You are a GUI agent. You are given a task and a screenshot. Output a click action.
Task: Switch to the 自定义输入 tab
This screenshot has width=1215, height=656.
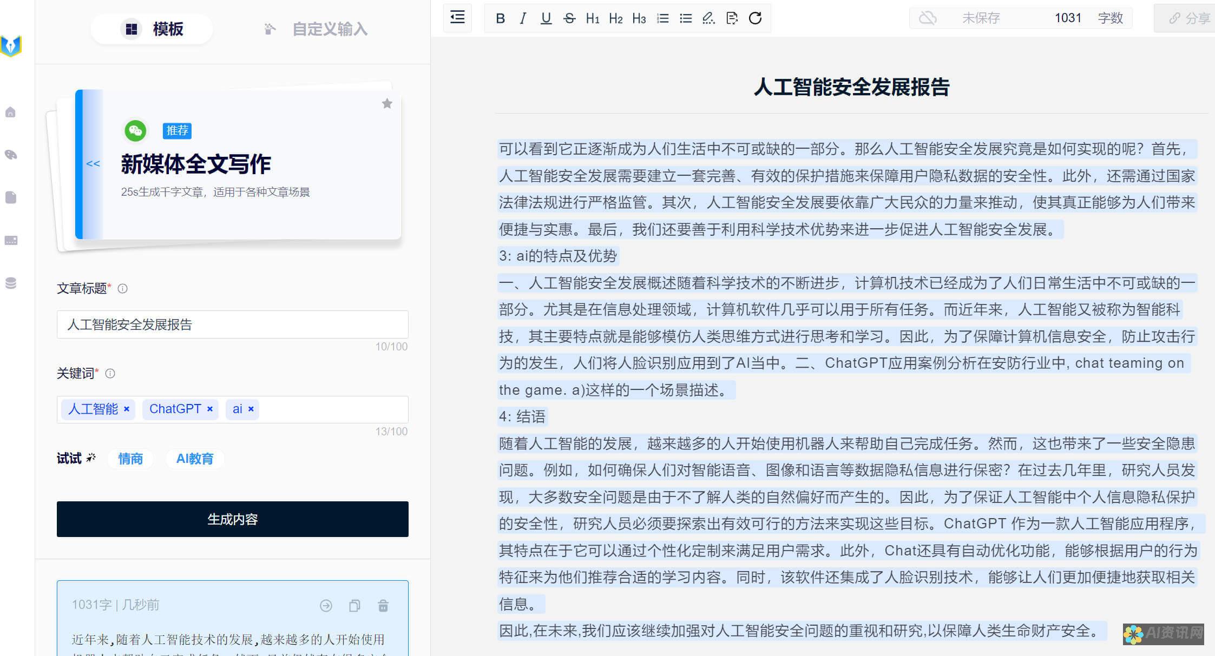pyautogui.click(x=315, y=29)
